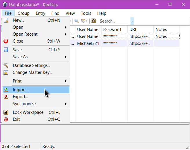Click the User Name cell in first entry row
The height and width of the screenshot is (150, 190).
[x=88, y=36]
